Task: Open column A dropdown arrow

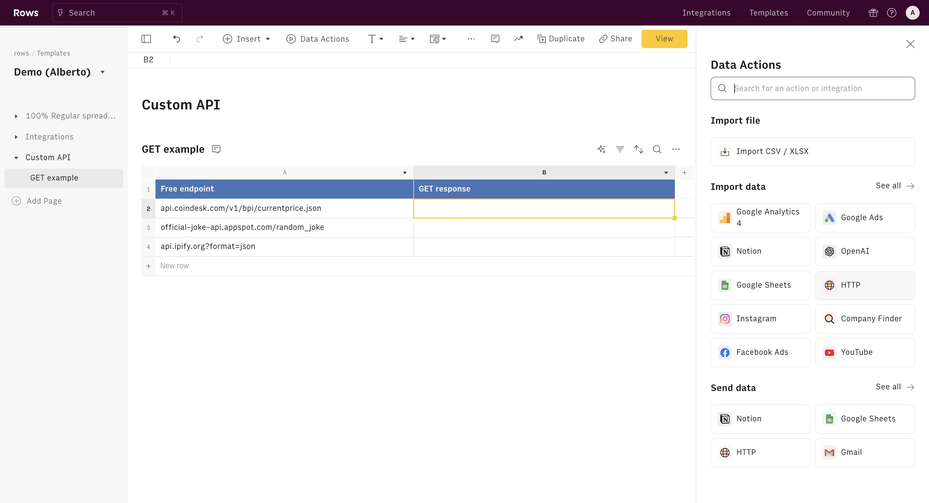Action: point(405,172)
